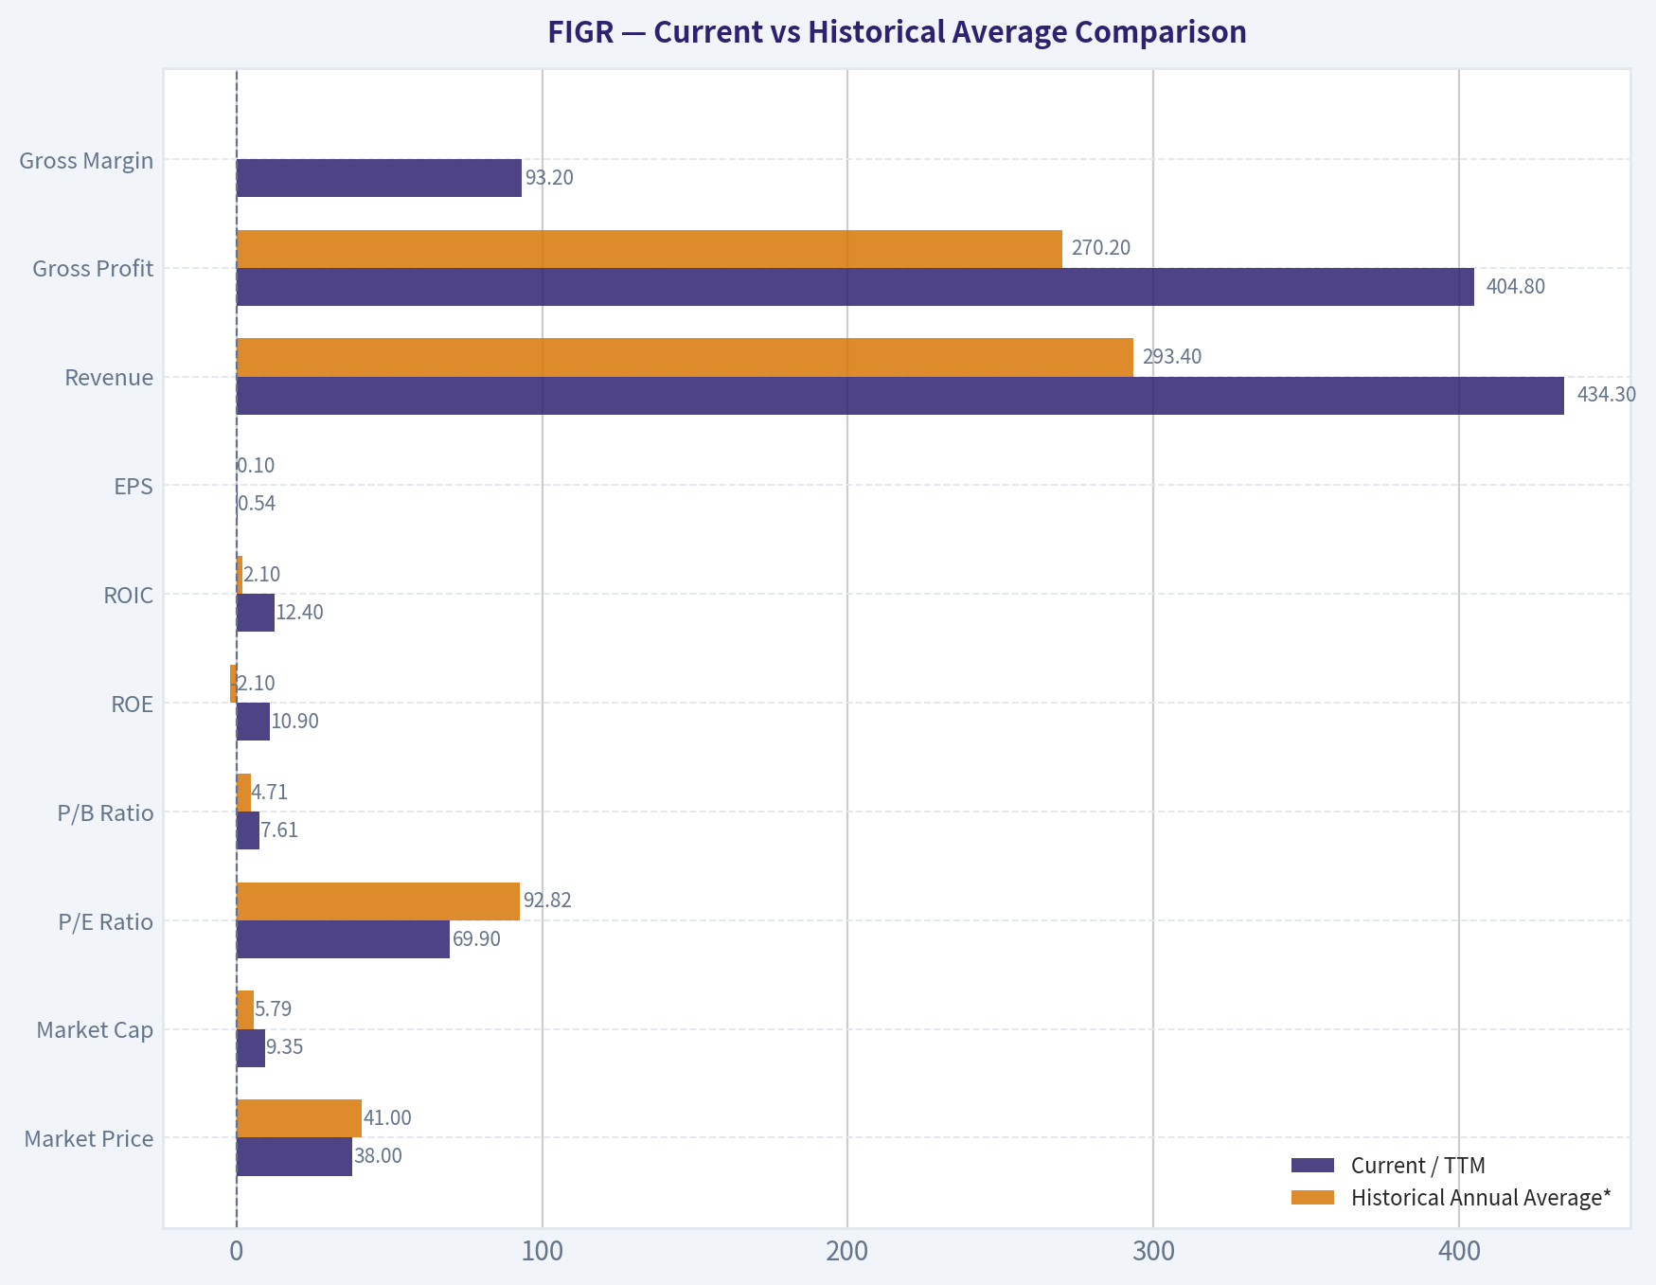Click the Revenue axis label
This screenshot has height=1285, width=1656.
(x=109, y=378)
